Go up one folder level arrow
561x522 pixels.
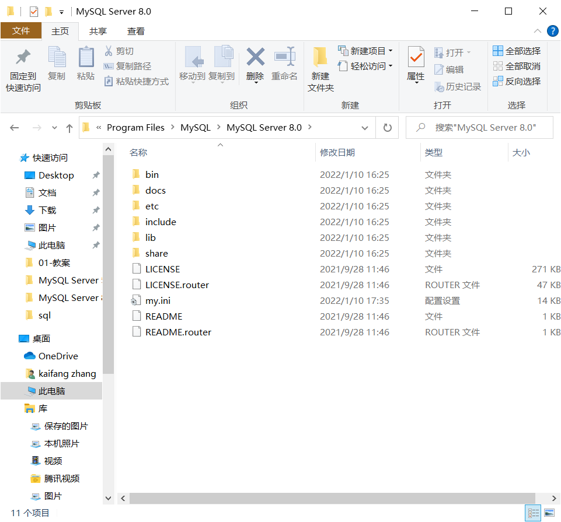69,128
